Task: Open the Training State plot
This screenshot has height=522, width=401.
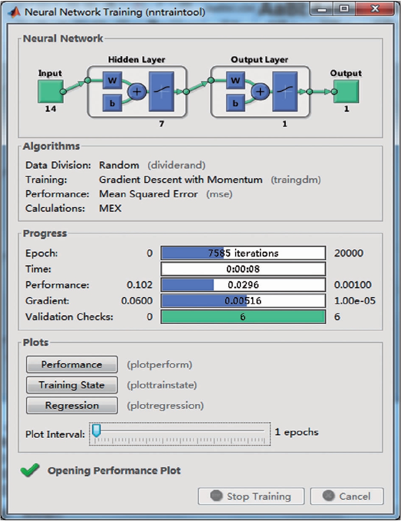Action: tap(72, 385)
